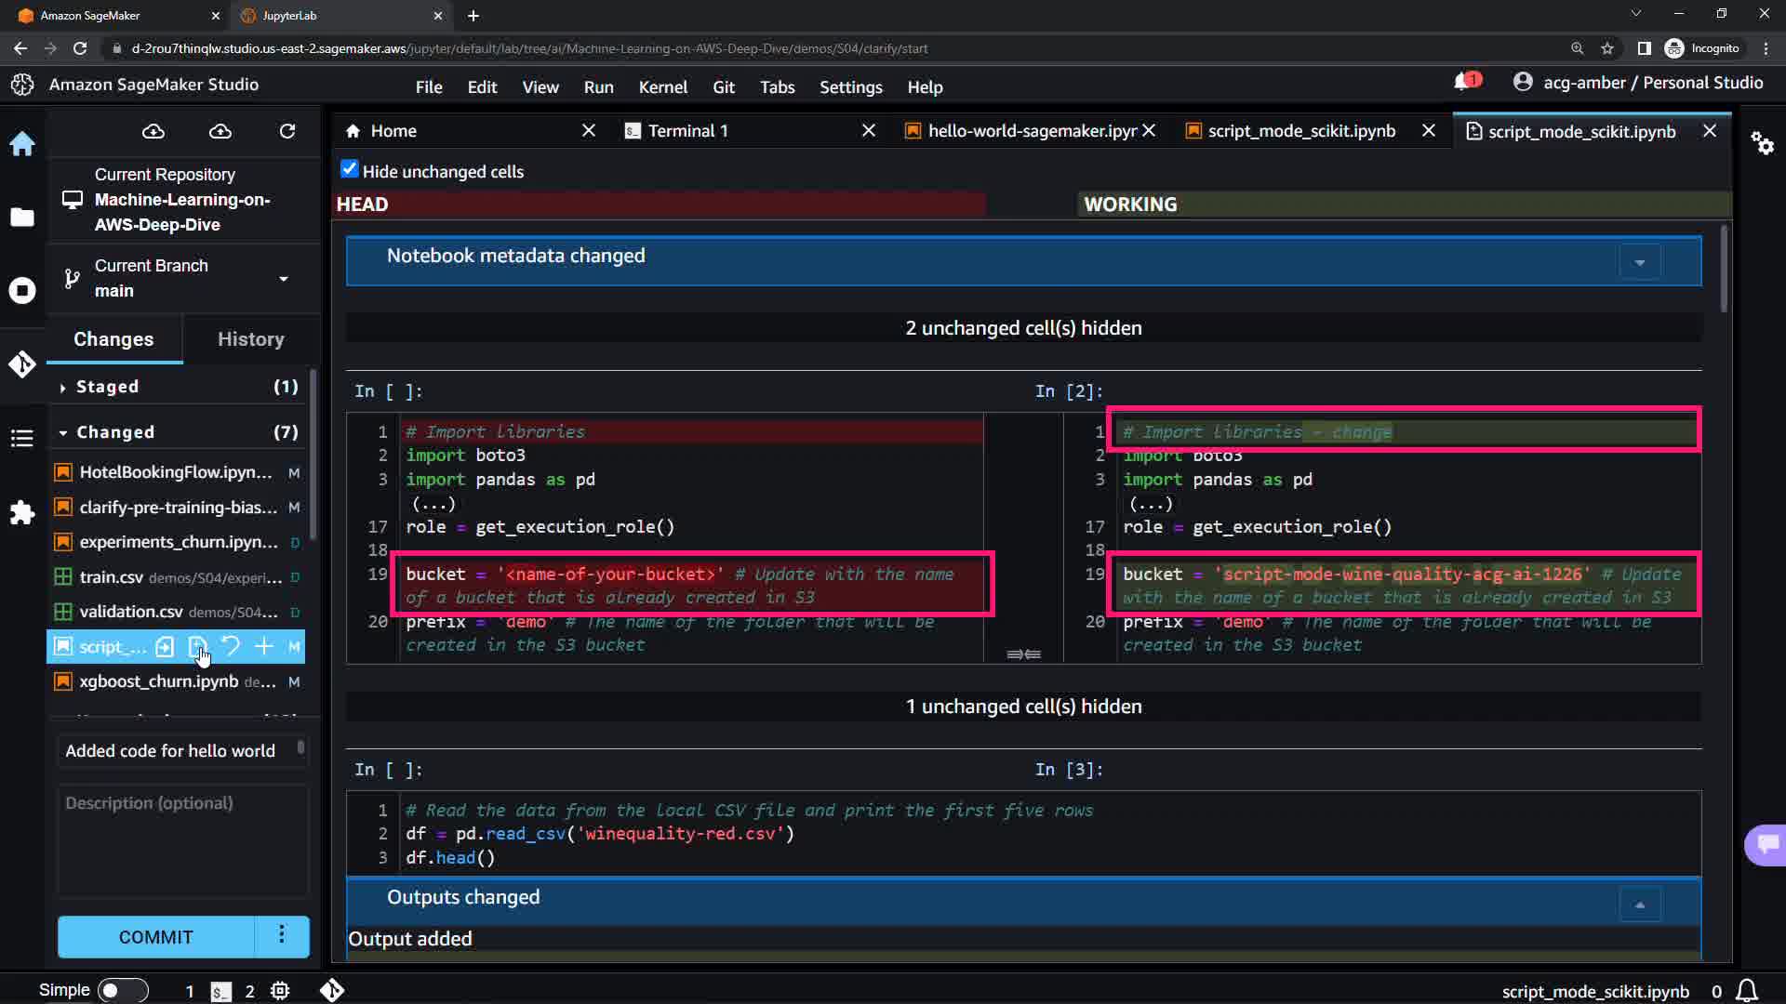Open the Git sidebar panel icon
Image resolution: width=1786 pixels, height=1004 pixels.
(x=22, y=363)
